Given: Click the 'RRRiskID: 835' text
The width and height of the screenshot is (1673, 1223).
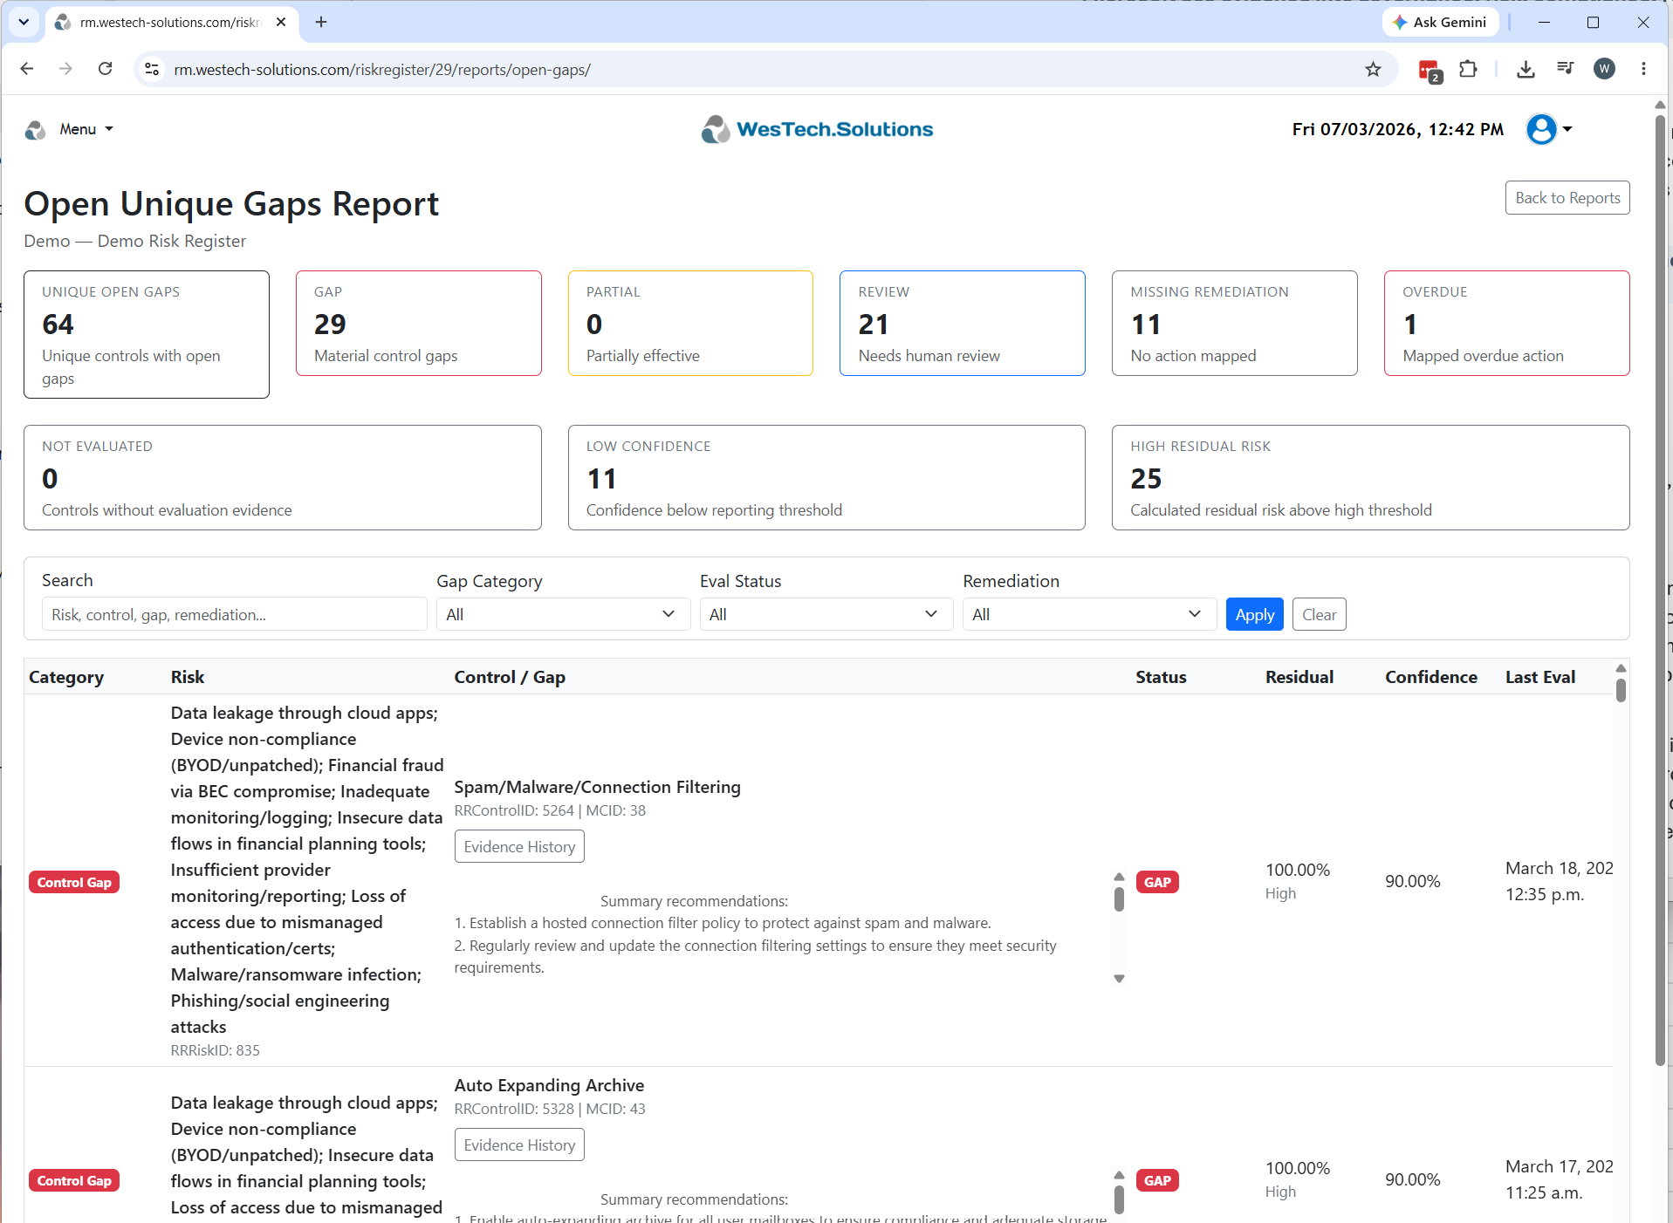Looking at the screenshot, I should (216, 1050).
